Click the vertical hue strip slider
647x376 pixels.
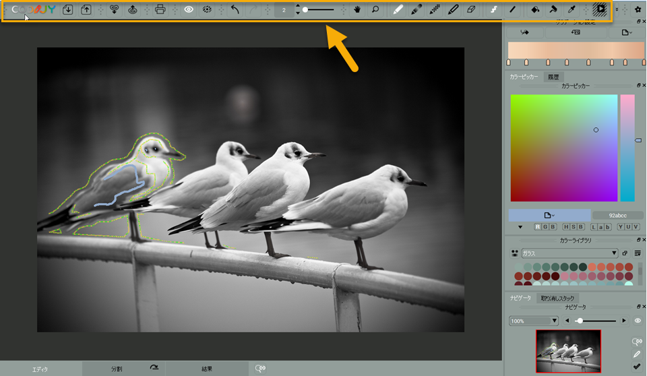tap(627, 148)
